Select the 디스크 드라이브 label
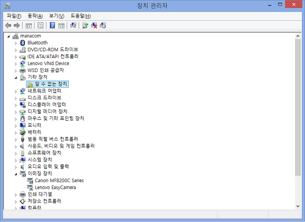This screenshot has width=305, height=222. click(45, 98)
